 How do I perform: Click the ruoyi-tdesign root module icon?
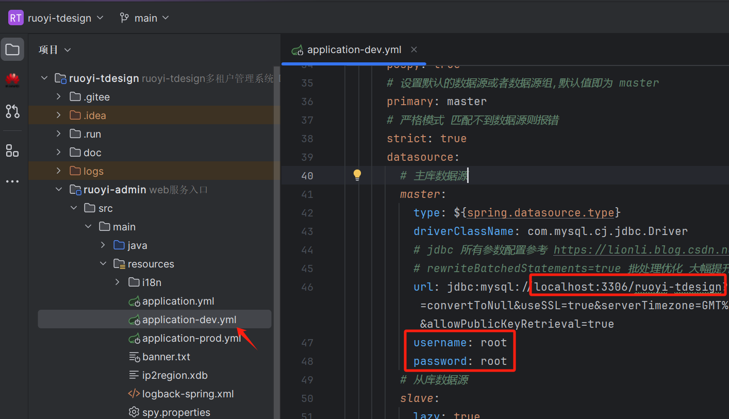[61, 78]
